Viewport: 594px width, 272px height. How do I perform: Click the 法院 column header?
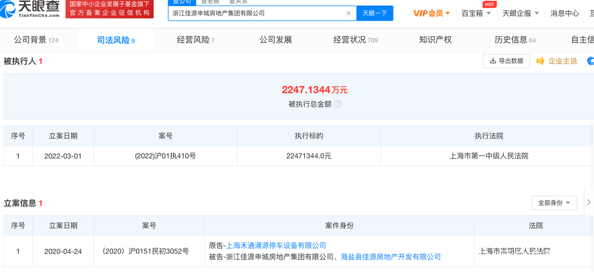pyautogui.click(x=536, y=225)
